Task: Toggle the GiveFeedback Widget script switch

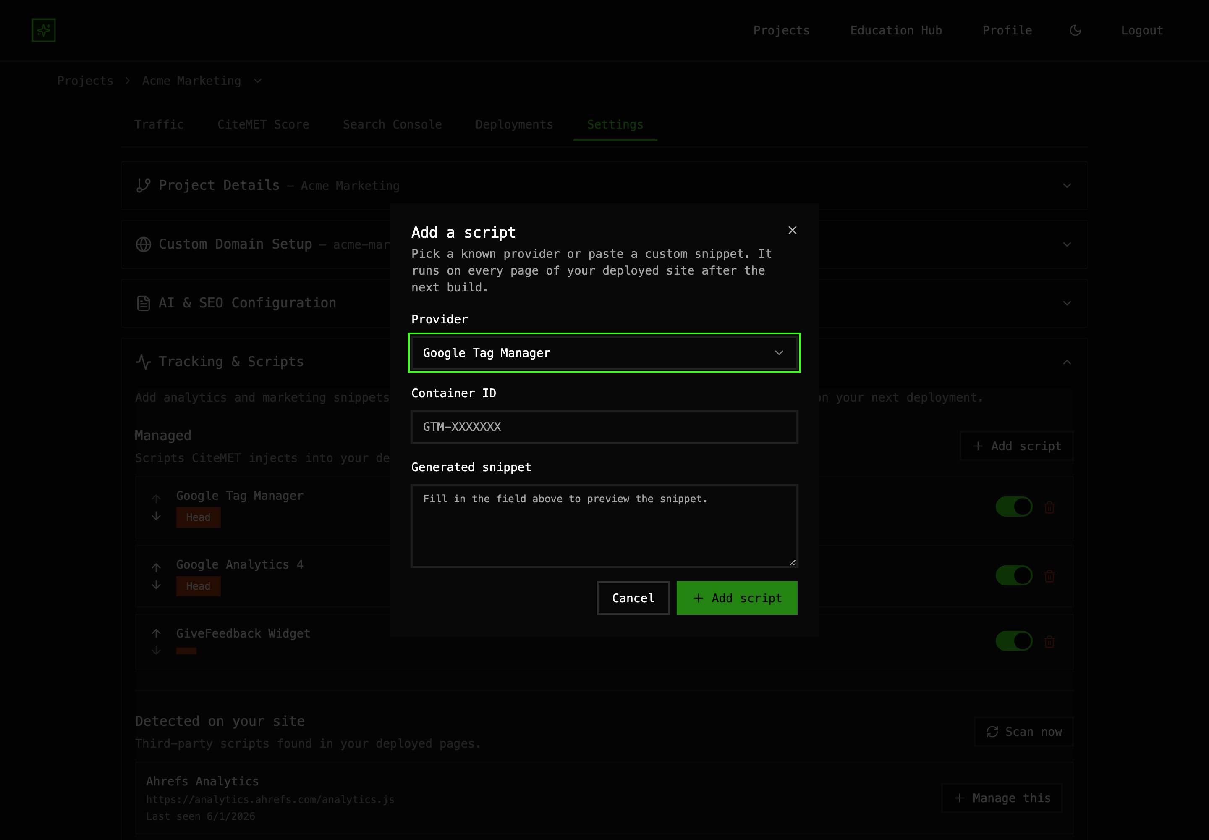Action: (1014, 641)
